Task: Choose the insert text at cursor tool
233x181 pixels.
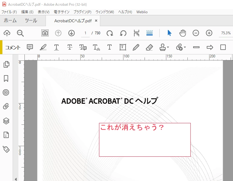Action: [x=96, y=48]
